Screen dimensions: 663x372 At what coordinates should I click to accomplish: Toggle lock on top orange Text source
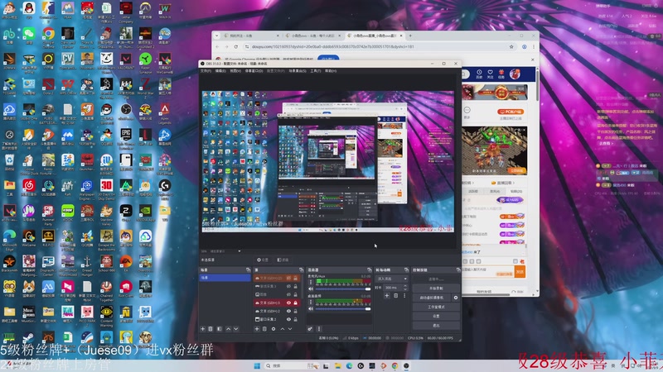tap(296, 278)
